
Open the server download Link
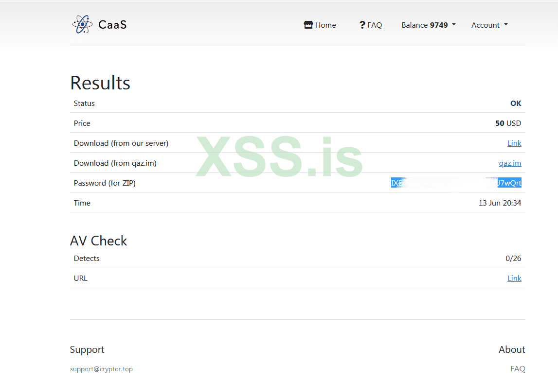pyautogui.click(x=514, y=143)
